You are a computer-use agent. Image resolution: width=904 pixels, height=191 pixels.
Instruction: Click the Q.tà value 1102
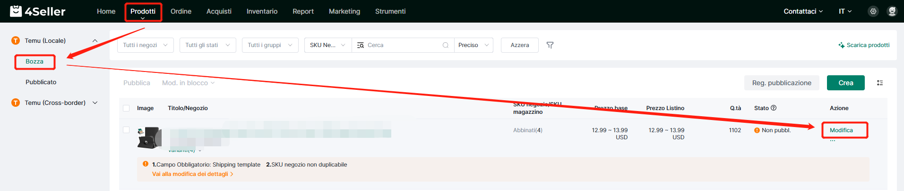pyautogui.click(x=735, y=130)
